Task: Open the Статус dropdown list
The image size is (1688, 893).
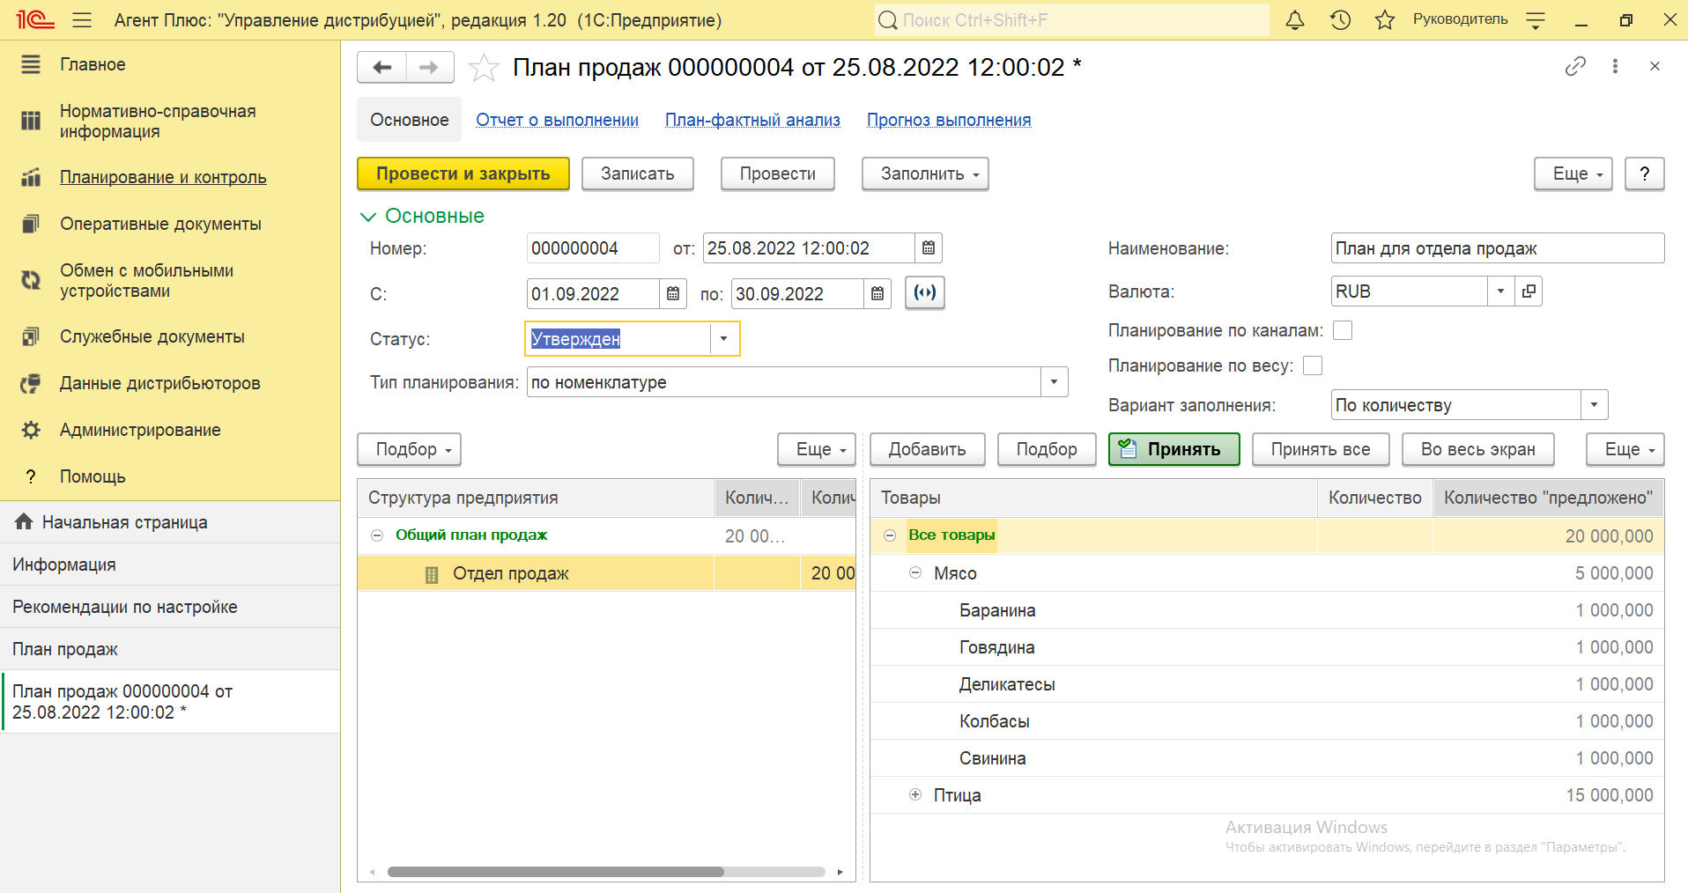Action: coord(724,339)
